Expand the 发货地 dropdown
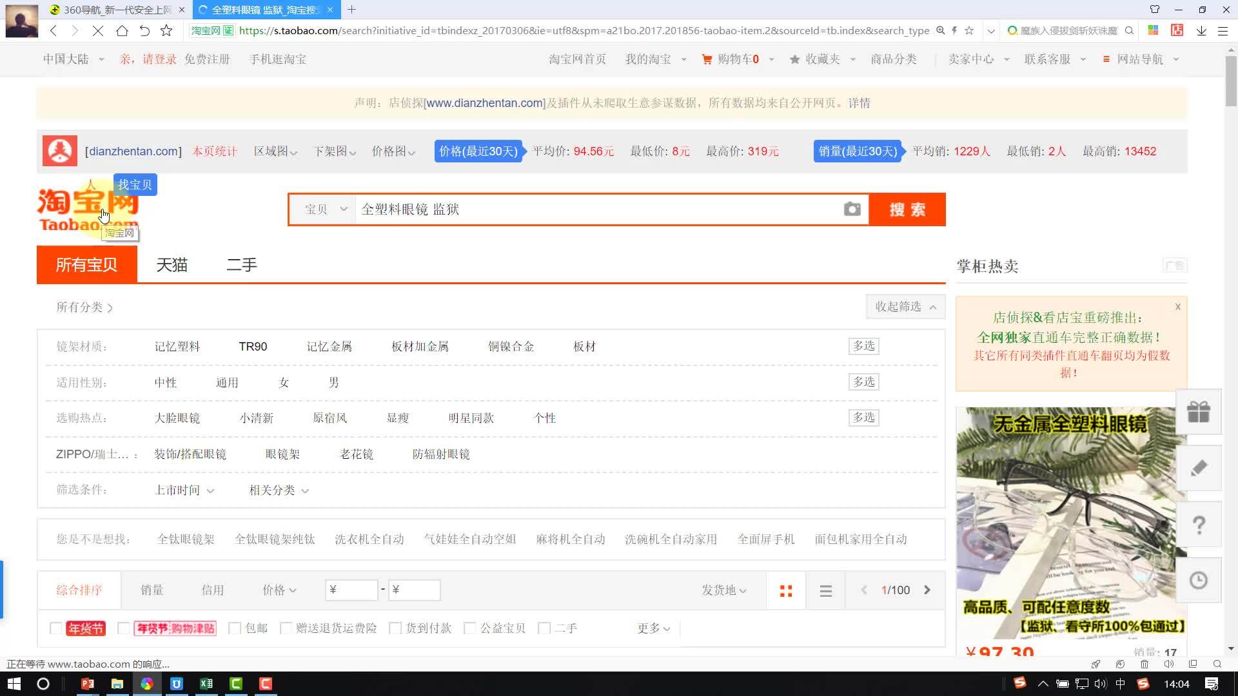The height and width of the screenshot is (696, 1238). [x=723, y=590]
